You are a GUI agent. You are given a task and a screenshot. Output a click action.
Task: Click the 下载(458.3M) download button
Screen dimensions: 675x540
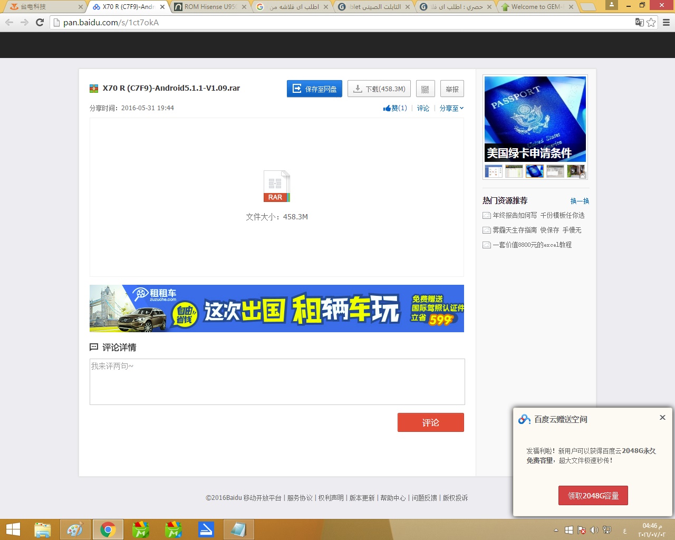[379, 89]
